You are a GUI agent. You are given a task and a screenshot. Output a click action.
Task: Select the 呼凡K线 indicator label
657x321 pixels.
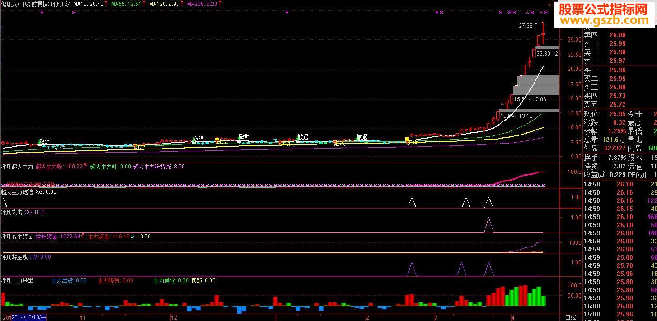pyautogui.click(x=61, y=4)
